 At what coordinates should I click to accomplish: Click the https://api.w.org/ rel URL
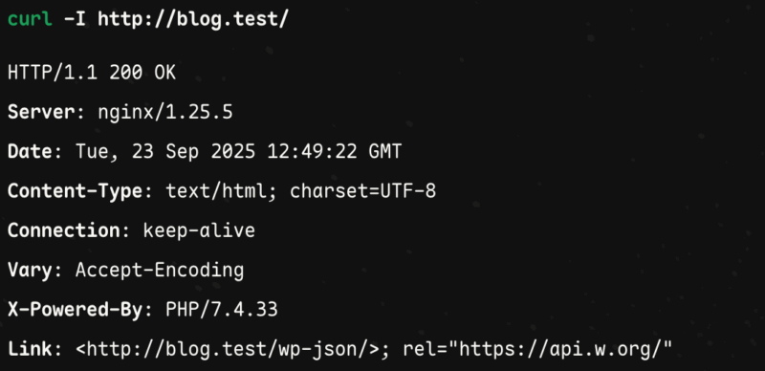click(560, 350)
